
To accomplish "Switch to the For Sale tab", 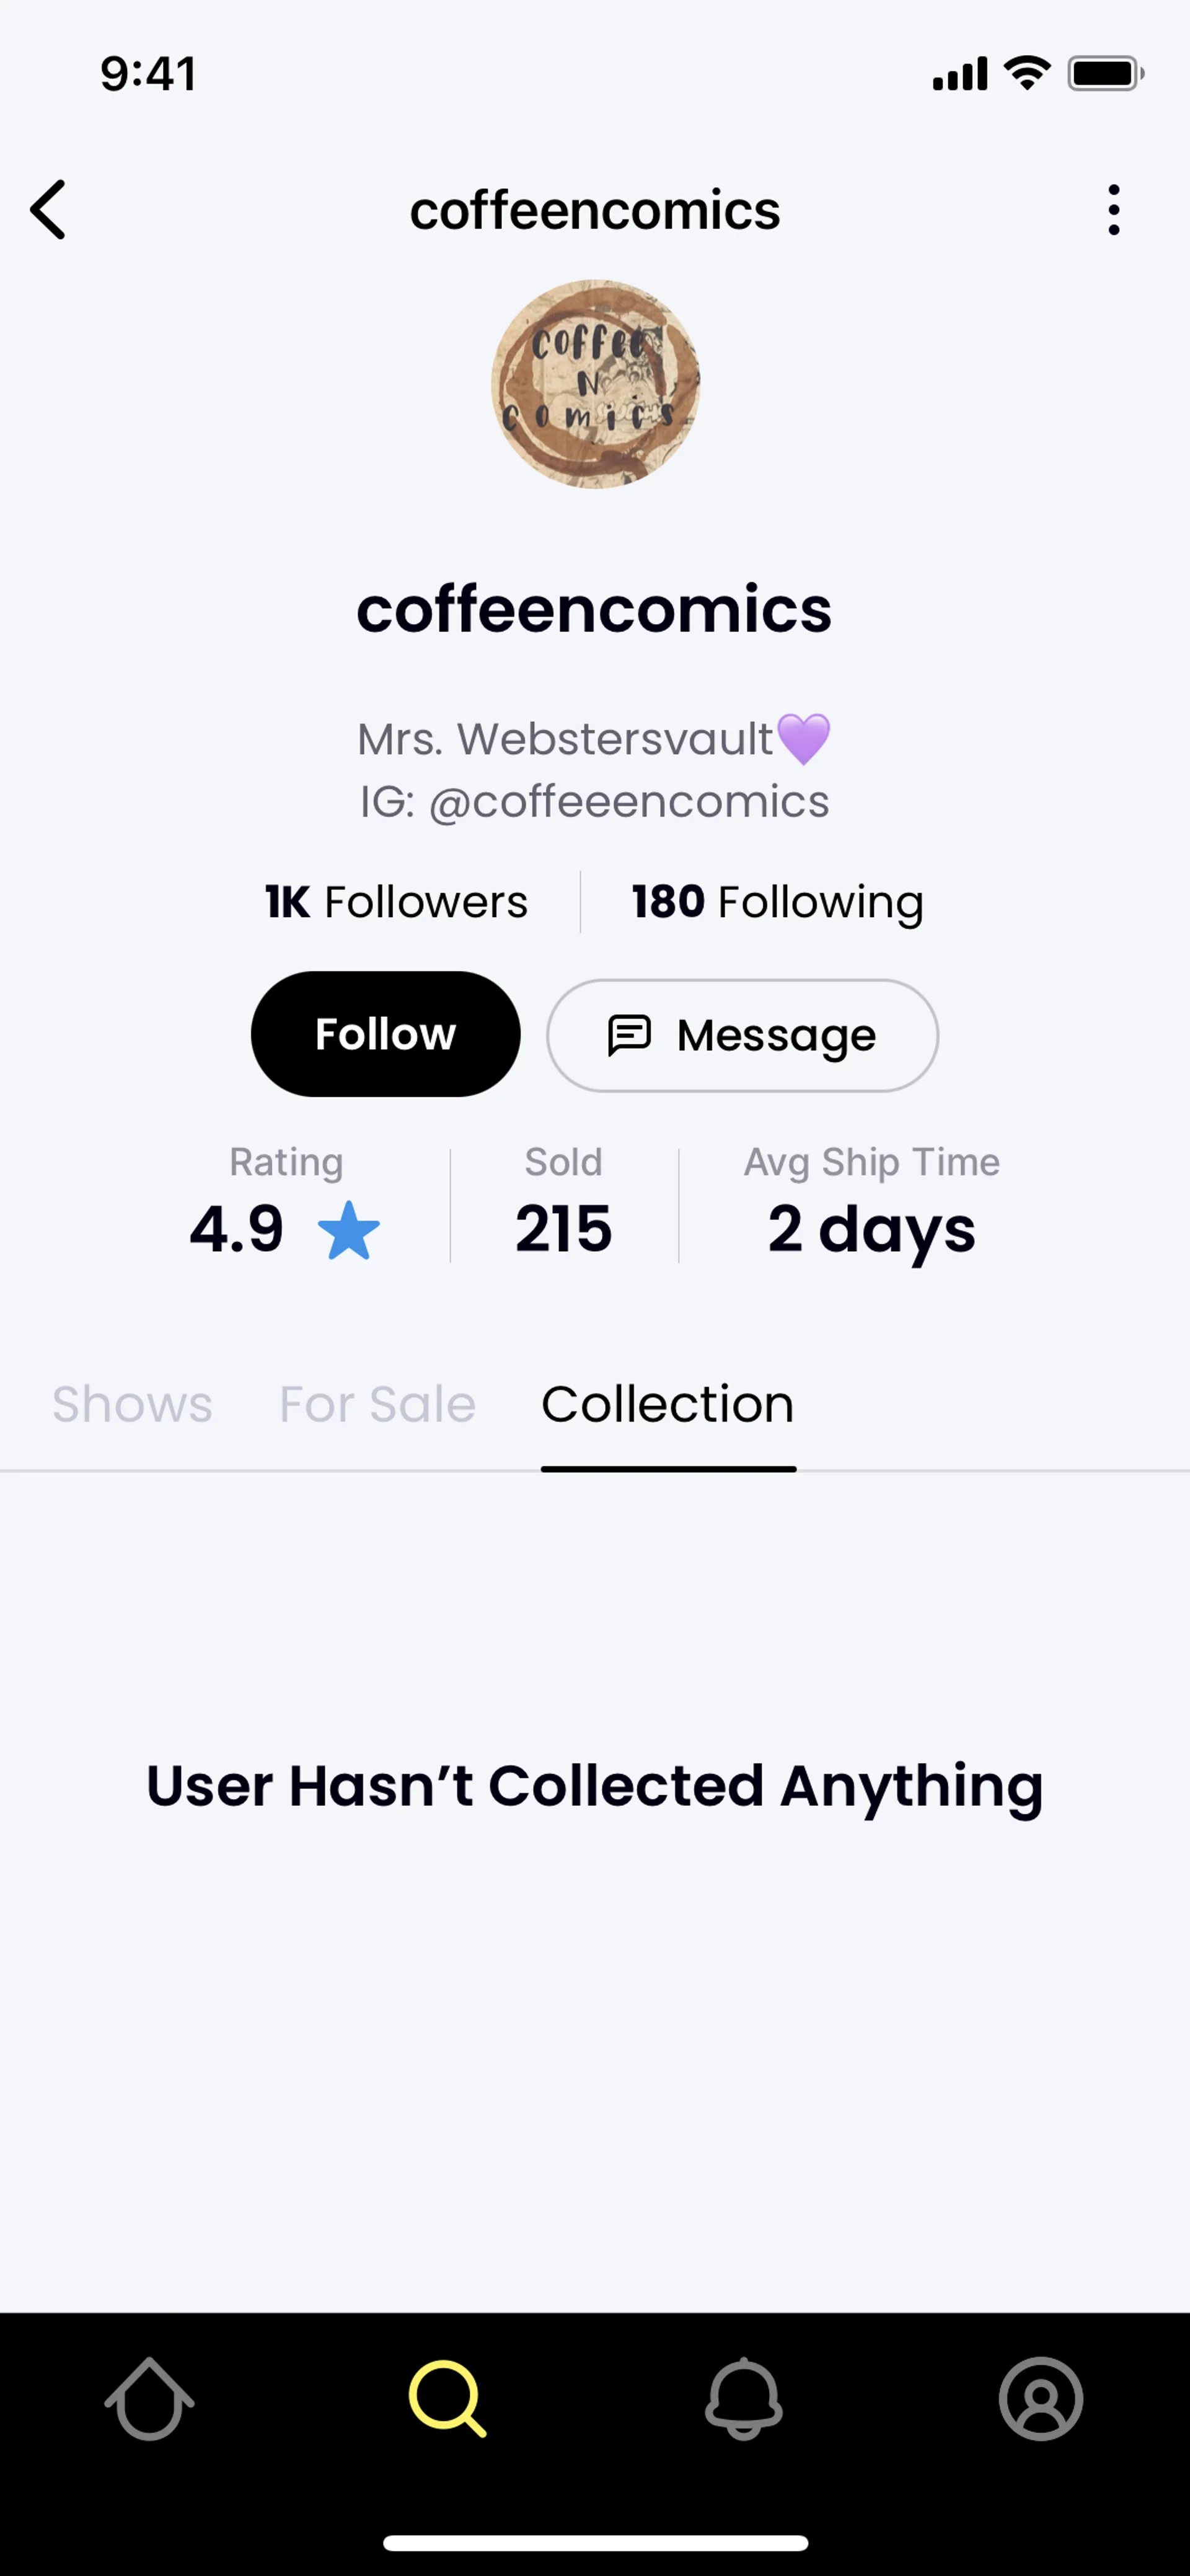I will tap(377, 1404).
